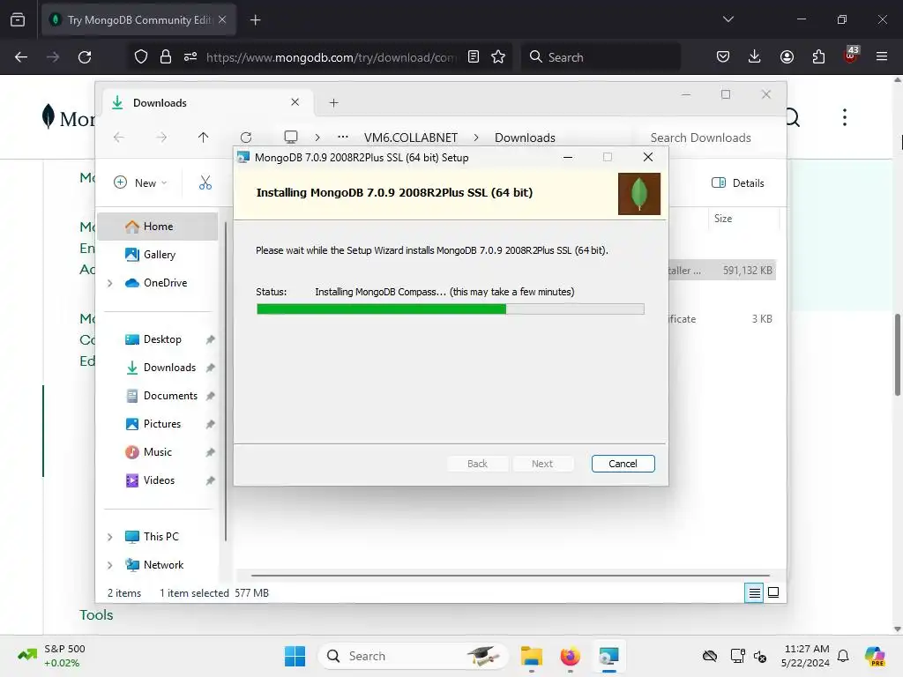
Task: Click Downloads breadcrumb in address bar
Action: pyautogui.click(x=525, y=138)
